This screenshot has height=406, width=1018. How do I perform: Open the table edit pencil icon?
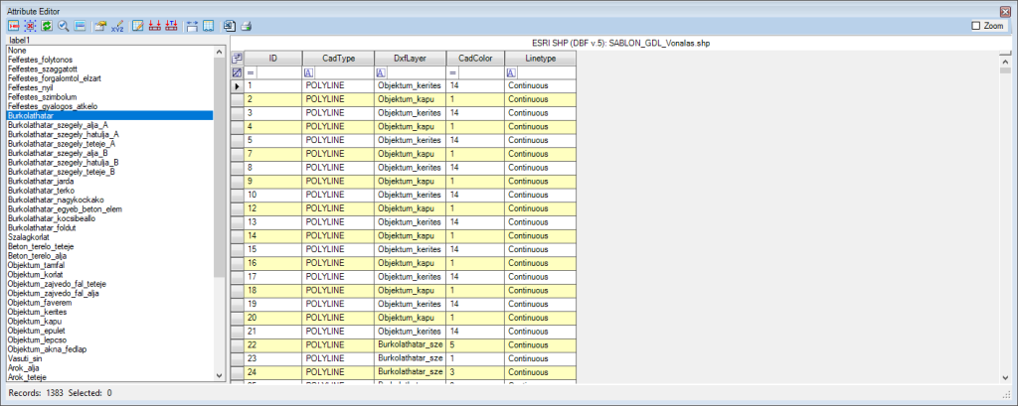click(137, 27)
